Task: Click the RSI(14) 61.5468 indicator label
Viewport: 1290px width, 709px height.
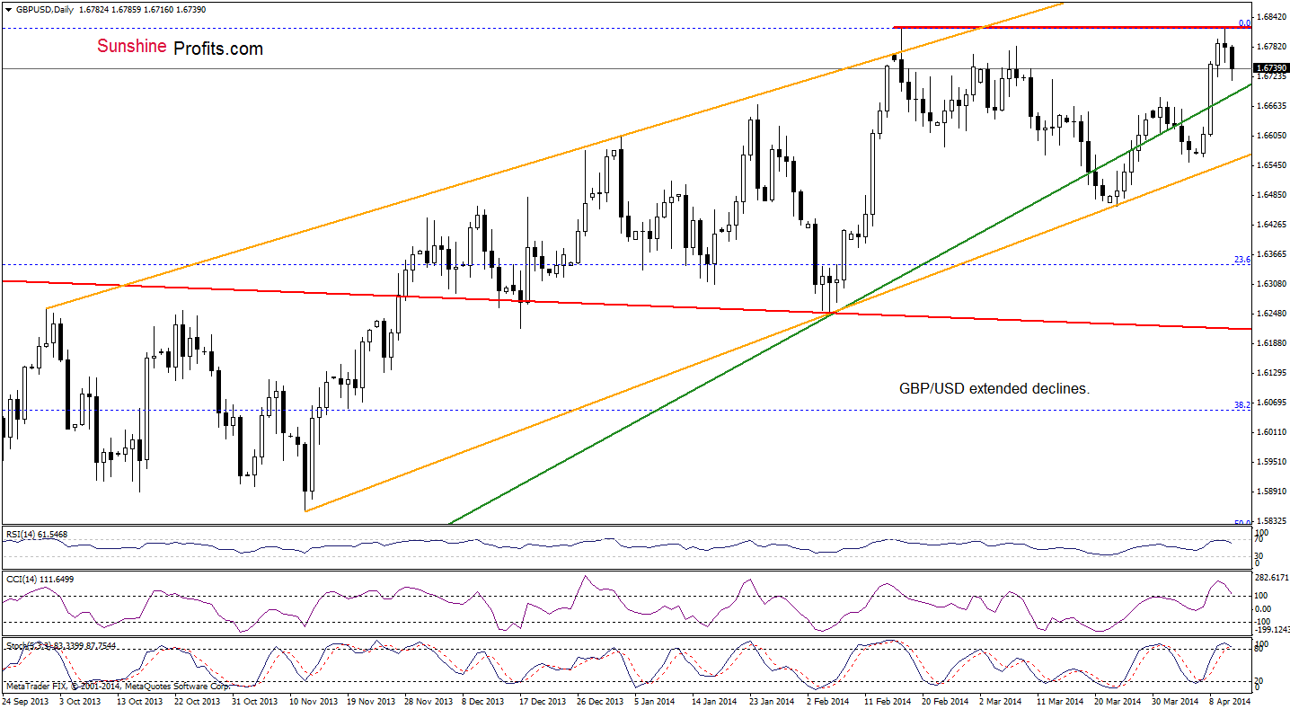Action: coord(36,535)
